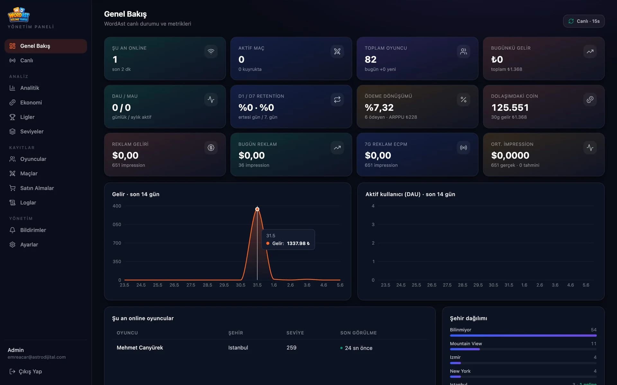Click the wifi icon on the Şu An Online card

click(211, 51)
